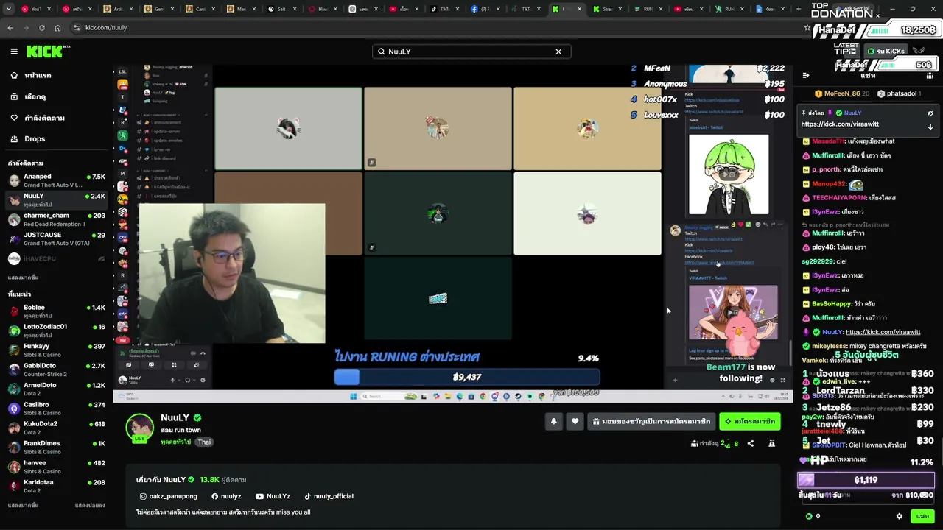Click the site info icon in address bar
The width and height of the screenshot is (943, 530).
click(77, 28)
